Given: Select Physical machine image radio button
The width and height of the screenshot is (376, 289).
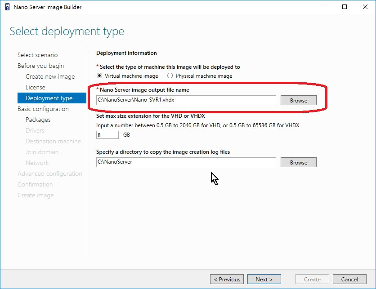Looking at the screenshot, I should pos(170,76).
